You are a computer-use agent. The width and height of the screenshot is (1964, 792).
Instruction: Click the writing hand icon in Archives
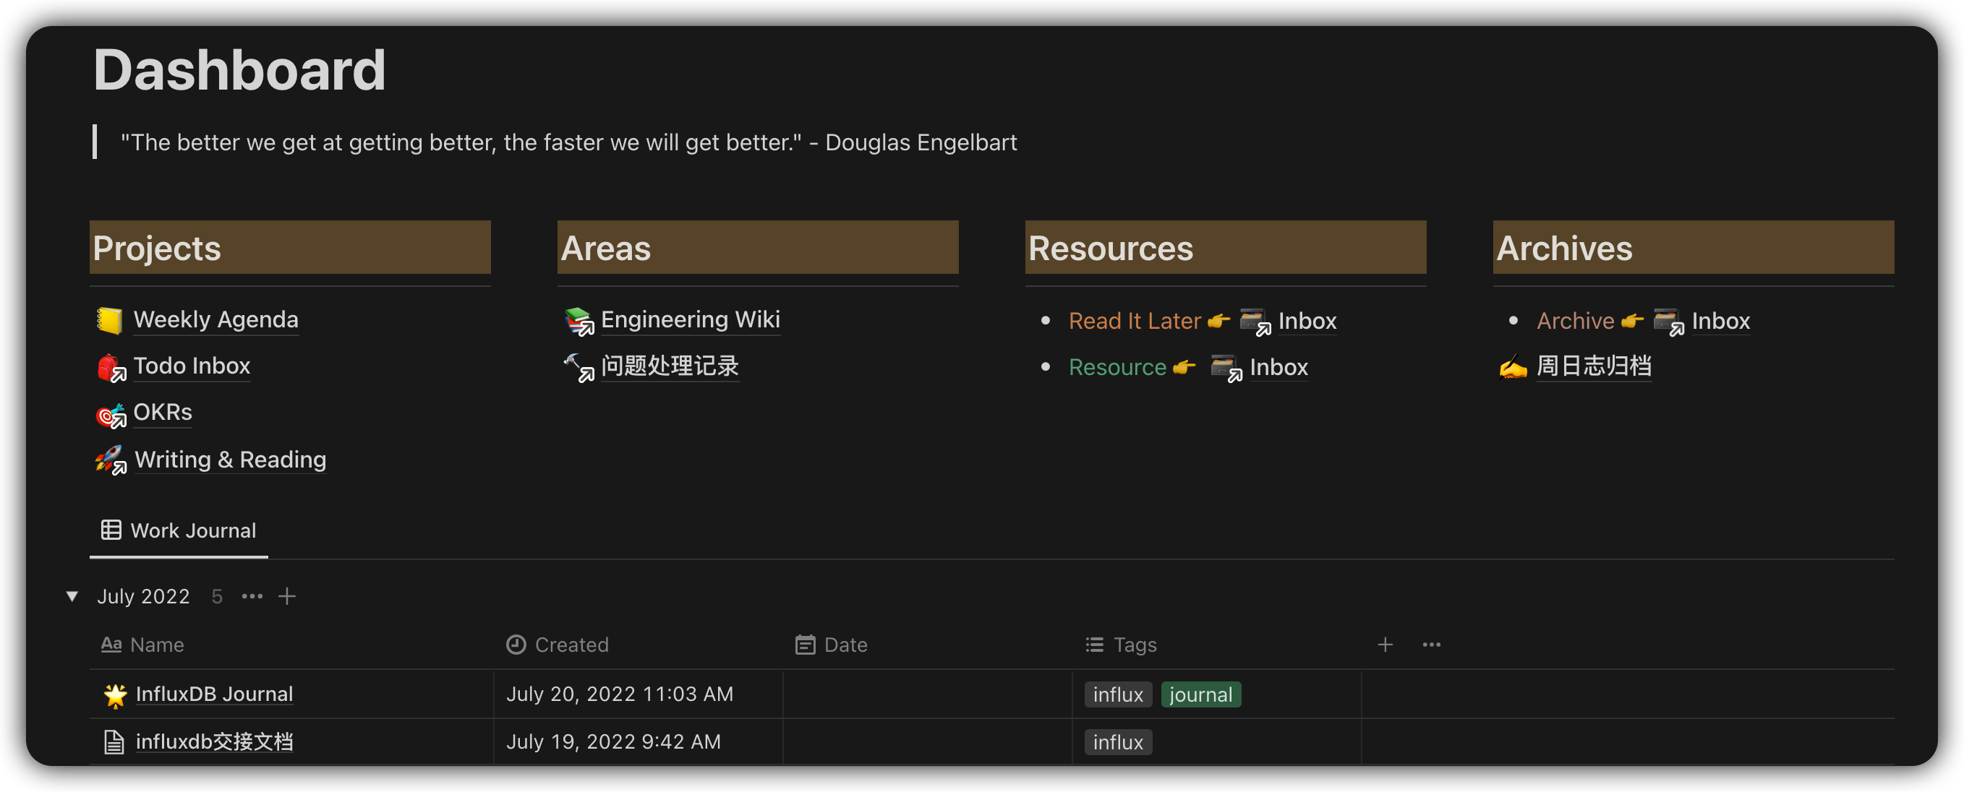click(x=1513, y=367)
